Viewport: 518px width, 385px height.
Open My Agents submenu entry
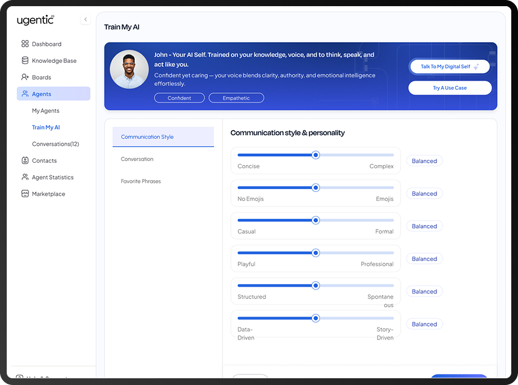point(46,111)
